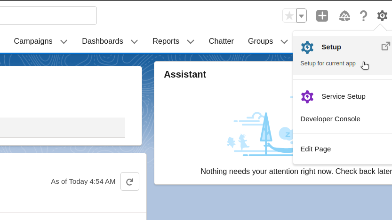392x220 pixels.
Task: Open the global actions plus icon
Action: [322, 16]
